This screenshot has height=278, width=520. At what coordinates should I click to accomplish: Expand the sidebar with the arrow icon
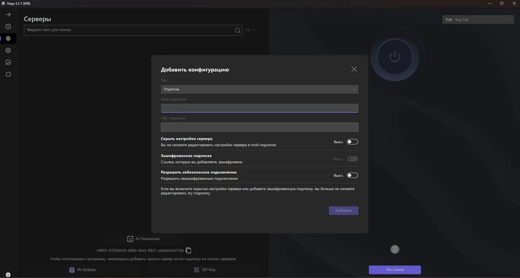click(8, 15)
